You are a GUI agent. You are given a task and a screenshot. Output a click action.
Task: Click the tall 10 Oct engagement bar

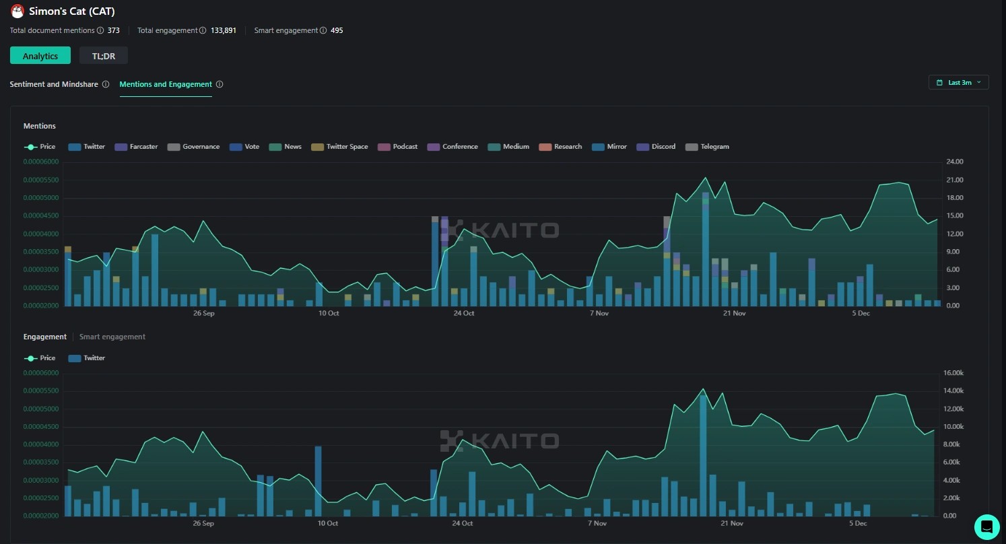click(x=318, y=481)
